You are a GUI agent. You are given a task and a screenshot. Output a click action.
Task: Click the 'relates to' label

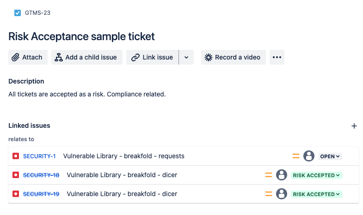point(21,139)
